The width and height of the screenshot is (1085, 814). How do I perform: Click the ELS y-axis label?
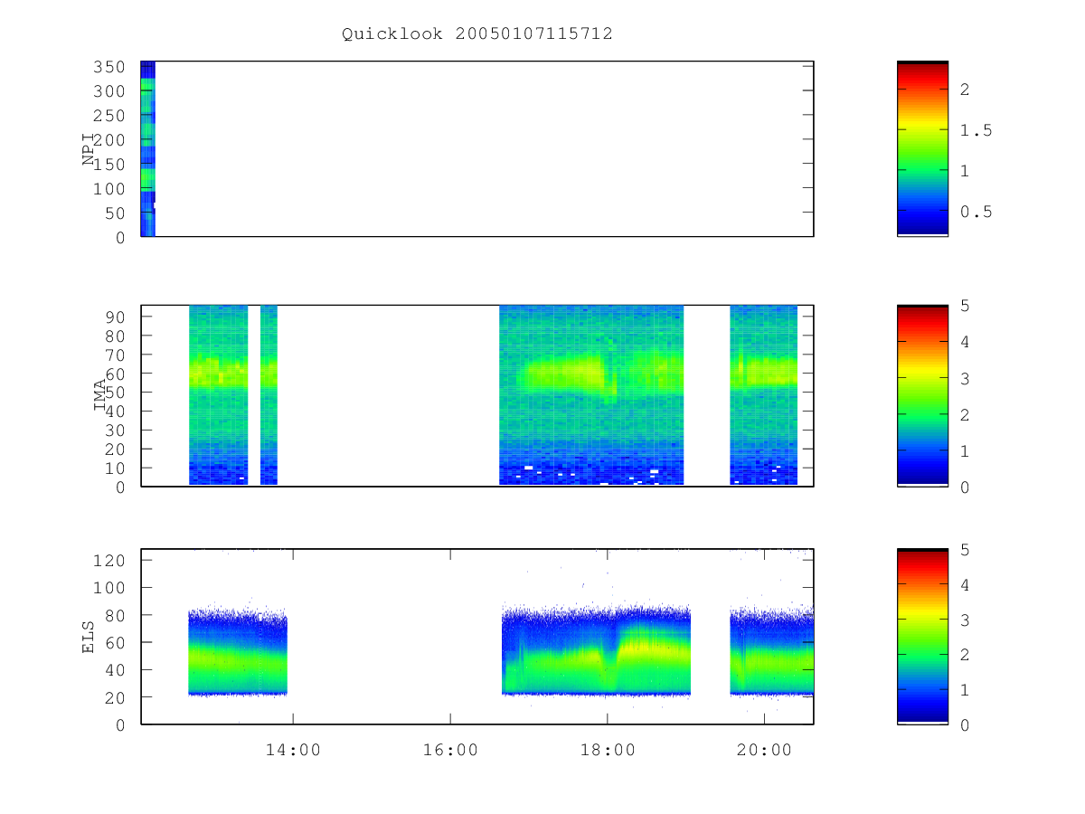89,637
